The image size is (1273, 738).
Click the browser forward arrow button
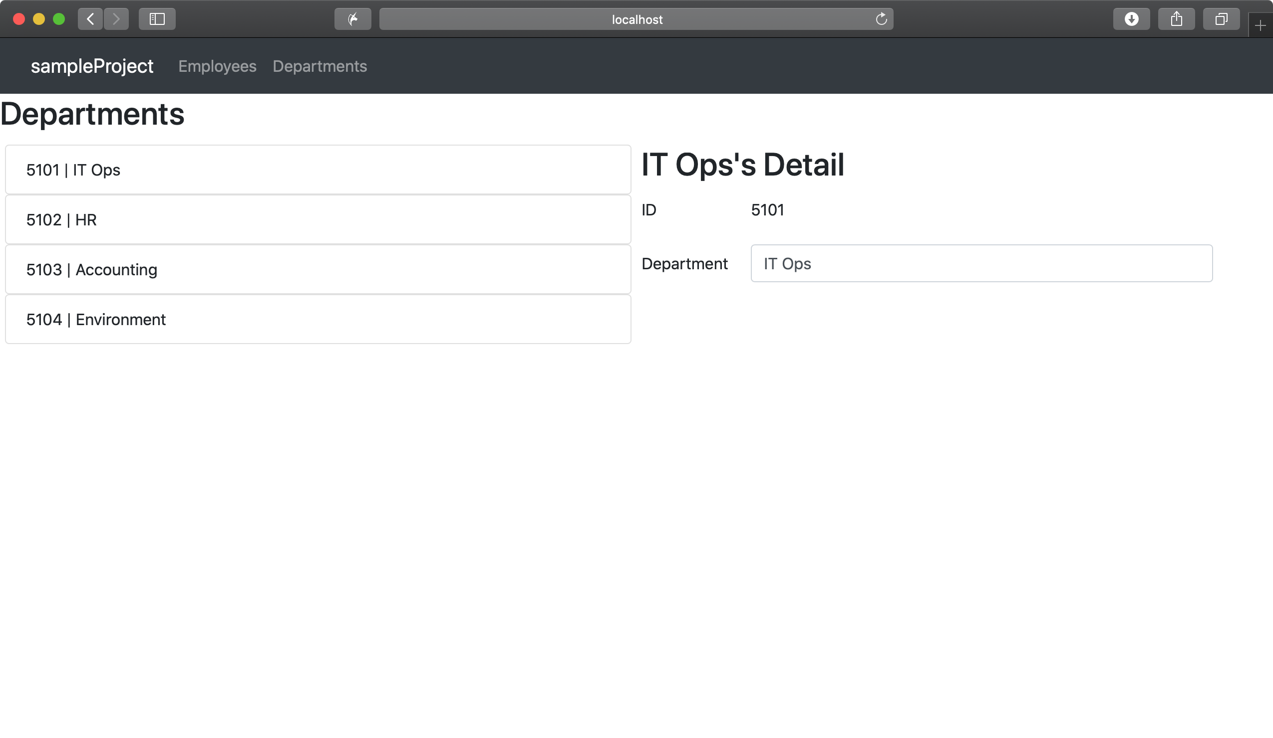[116, 19]
